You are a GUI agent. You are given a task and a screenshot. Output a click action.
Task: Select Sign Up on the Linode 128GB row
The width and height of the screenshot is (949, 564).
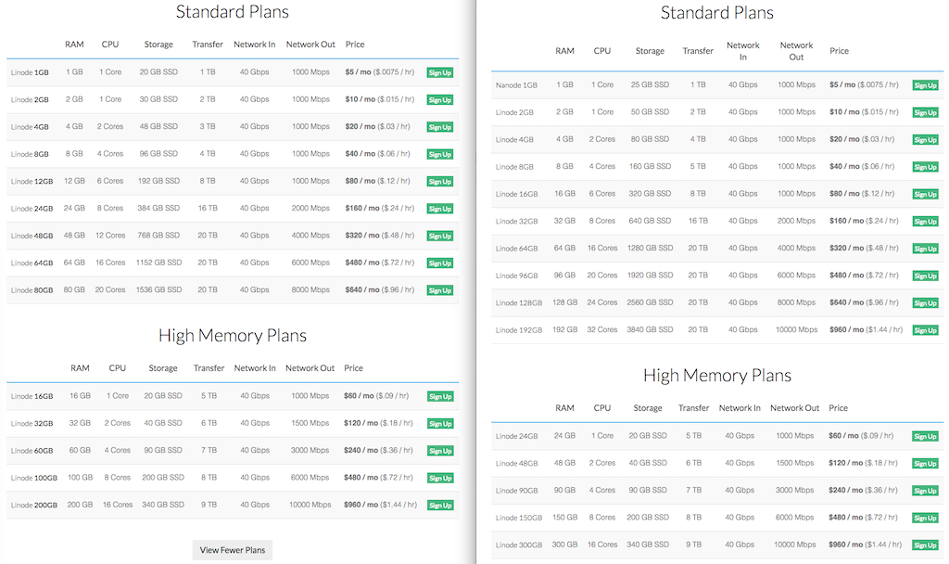926,303
